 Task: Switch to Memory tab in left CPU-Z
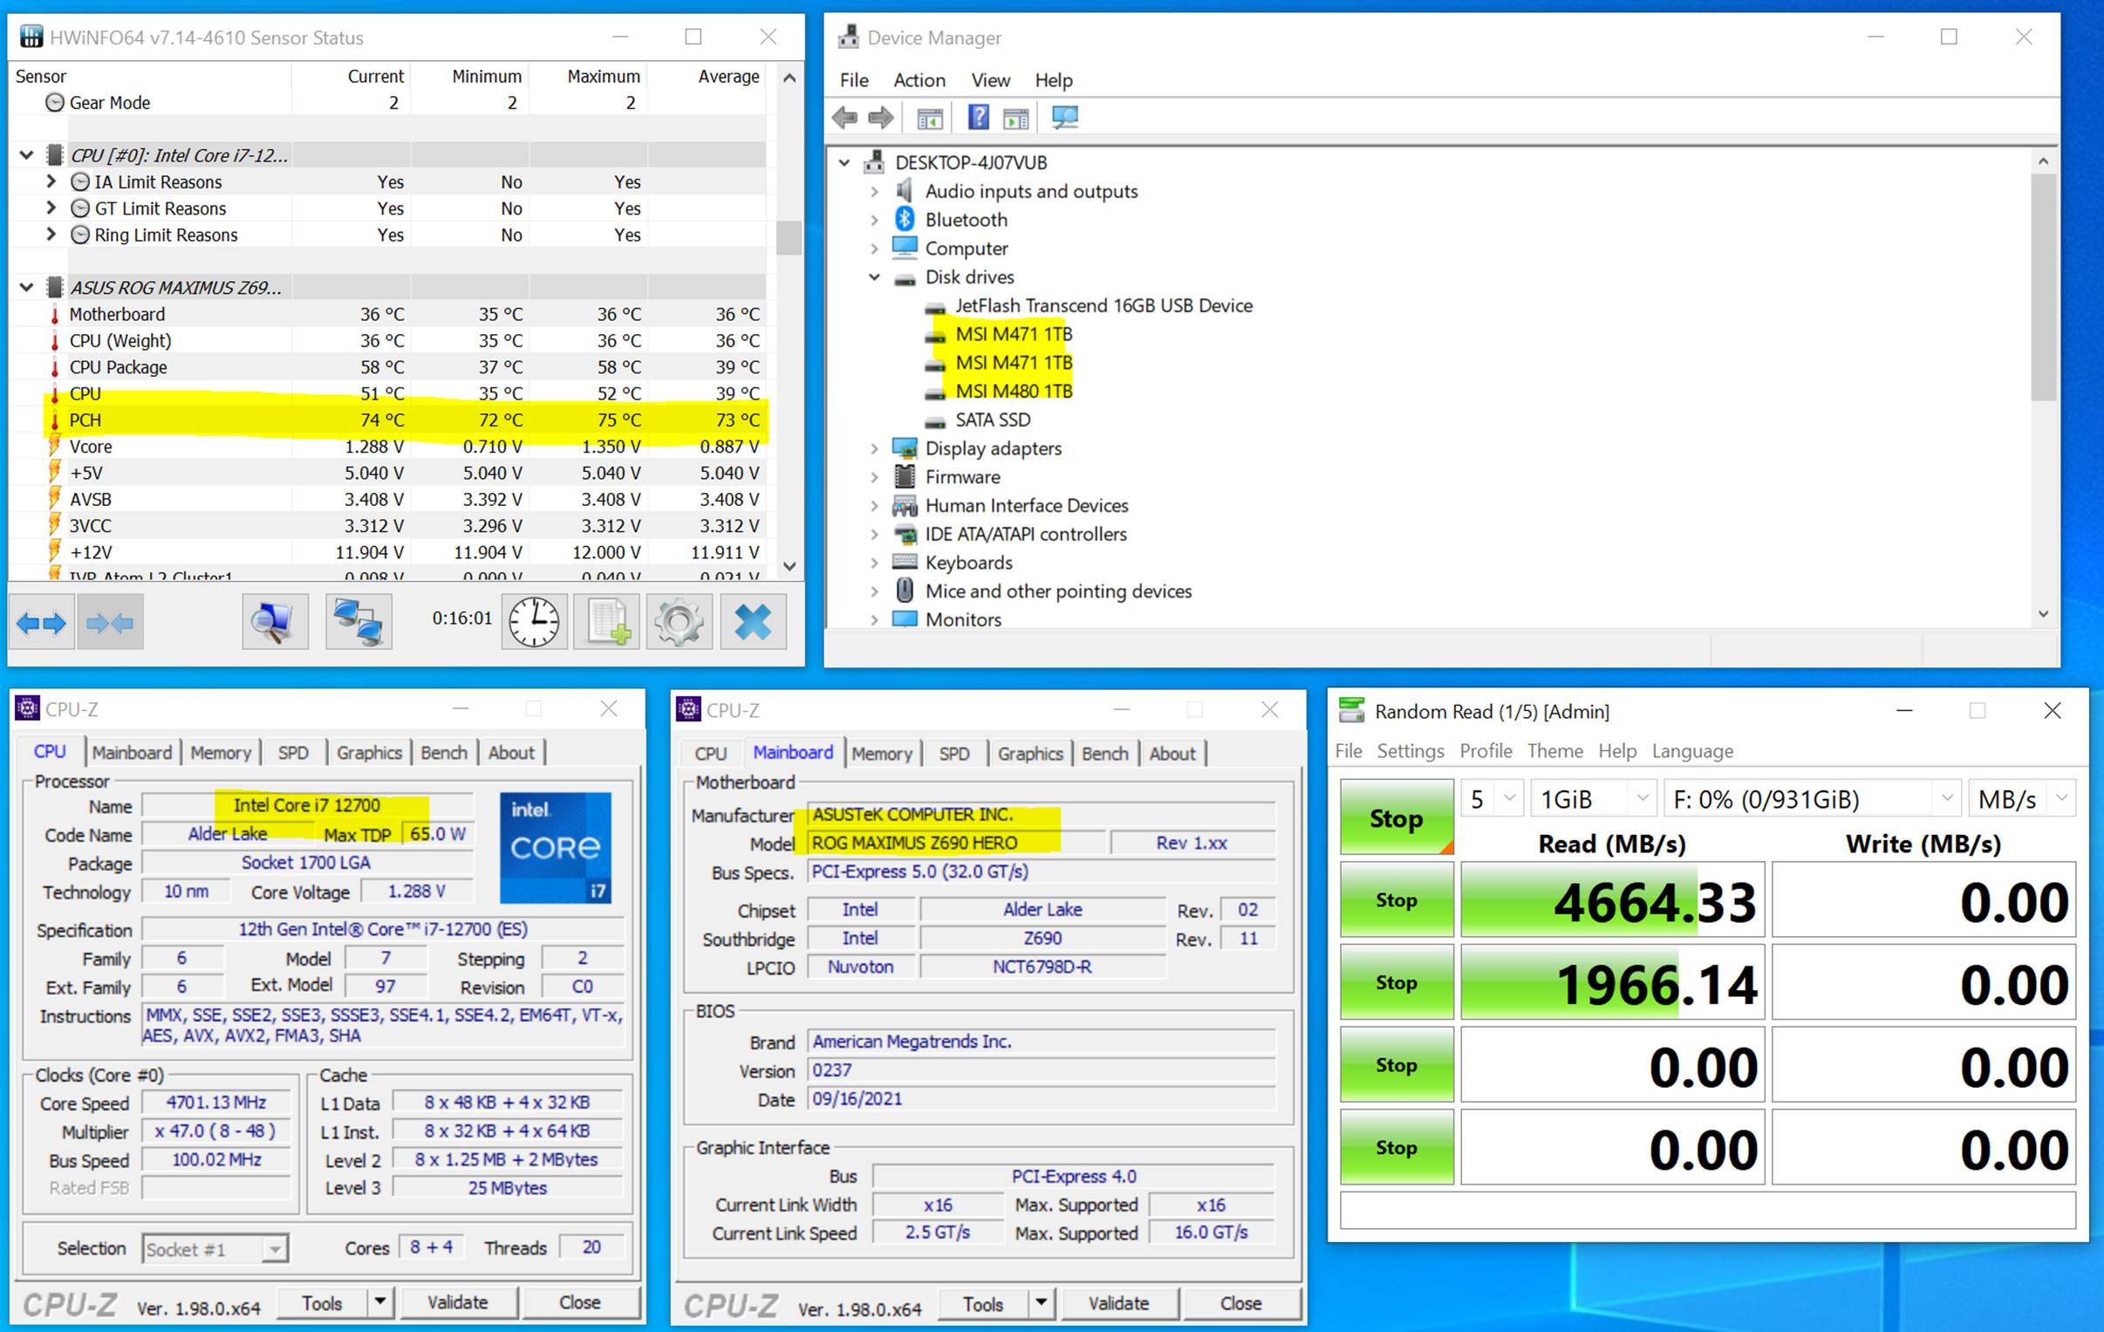220,753
